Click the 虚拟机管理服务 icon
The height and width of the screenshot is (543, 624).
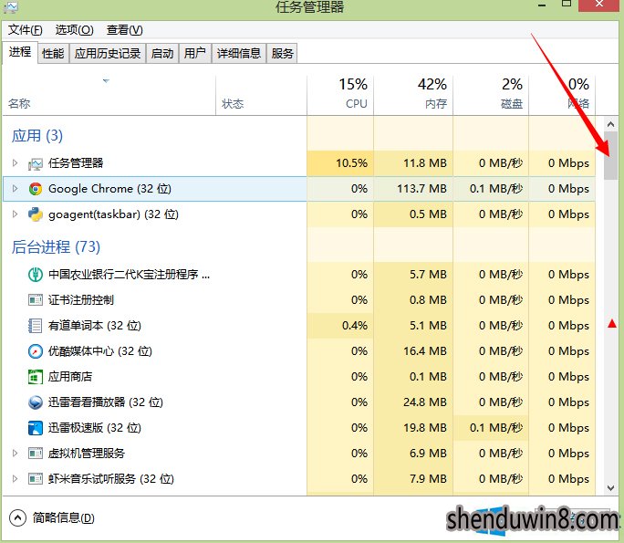click(36, 453)
